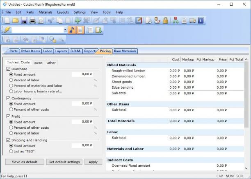
Task: Open the File menu
Action: (x=8, y=12)
